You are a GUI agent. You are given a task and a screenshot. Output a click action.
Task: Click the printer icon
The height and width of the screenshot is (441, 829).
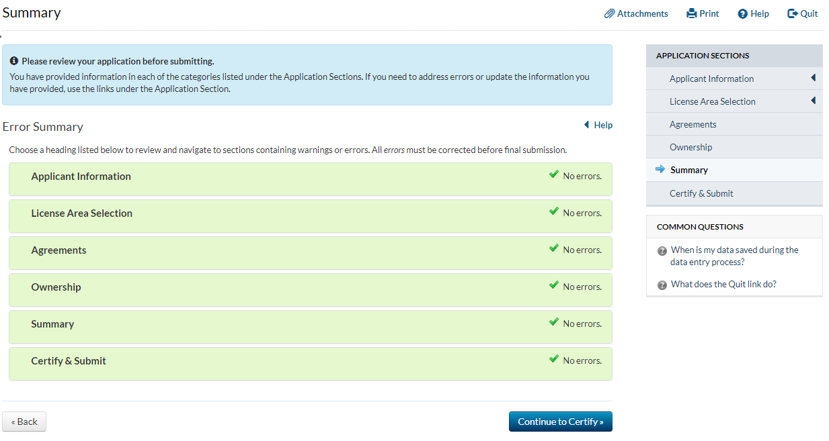(x=691, y=13)
